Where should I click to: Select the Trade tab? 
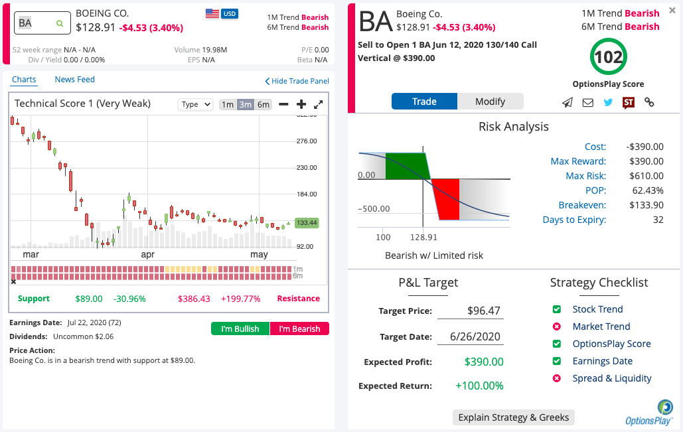click(x=424, y=102)
